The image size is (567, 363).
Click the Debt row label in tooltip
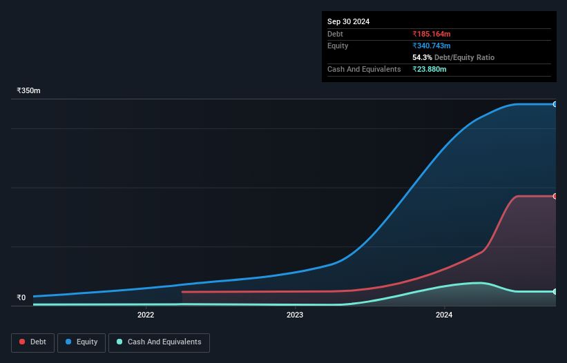(335, 34)
